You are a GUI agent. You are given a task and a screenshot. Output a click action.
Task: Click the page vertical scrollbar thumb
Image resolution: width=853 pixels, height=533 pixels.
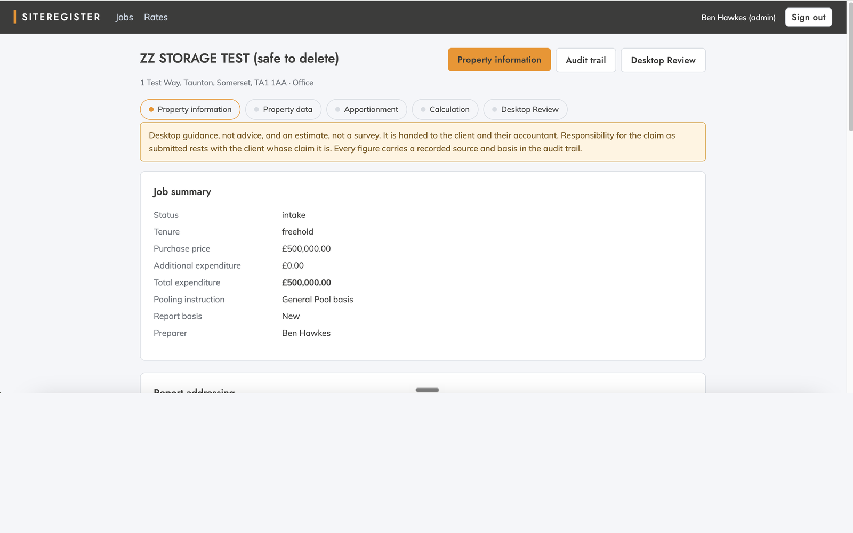(850, 67)
